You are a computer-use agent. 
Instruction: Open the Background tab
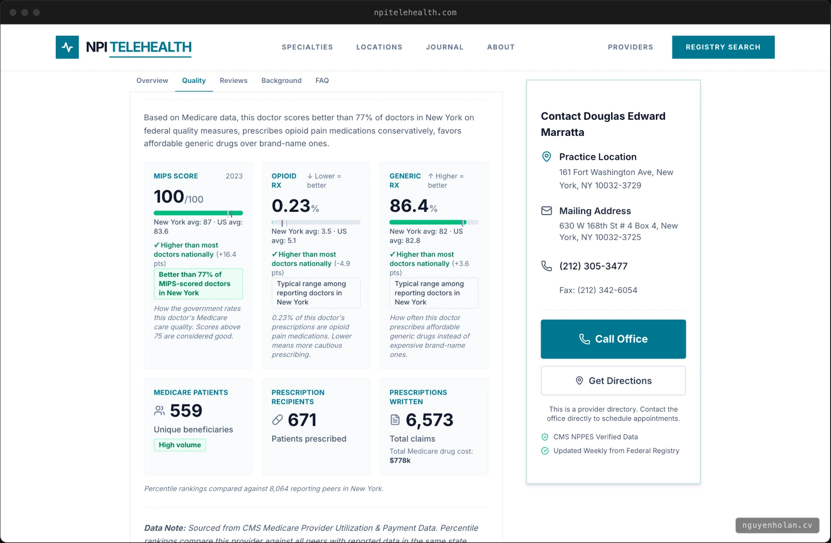[281, 81]
